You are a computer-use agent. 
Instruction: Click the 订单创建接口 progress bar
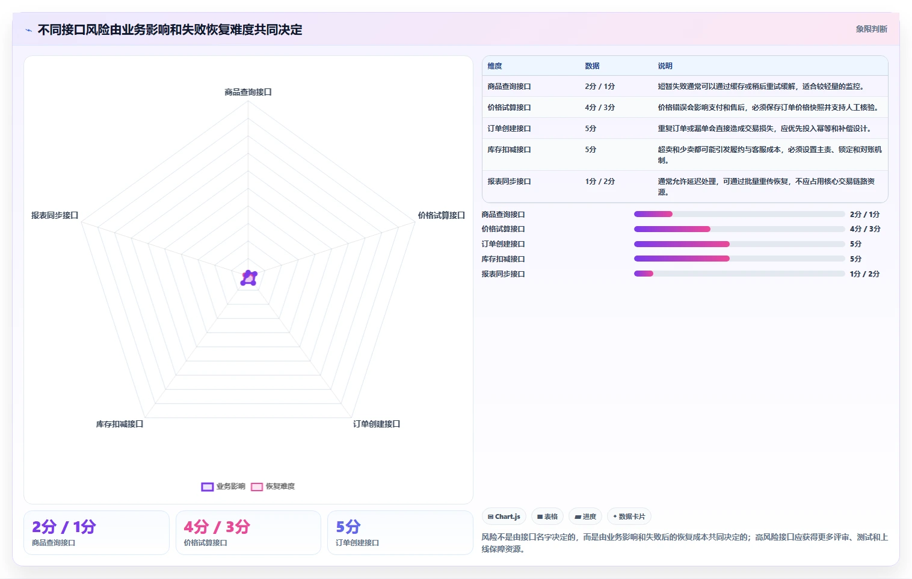(739, 244)
